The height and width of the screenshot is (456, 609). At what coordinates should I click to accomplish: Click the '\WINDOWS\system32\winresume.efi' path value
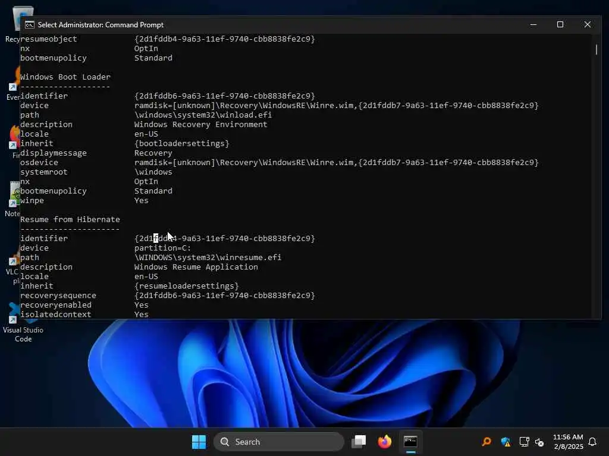(208, 258)
